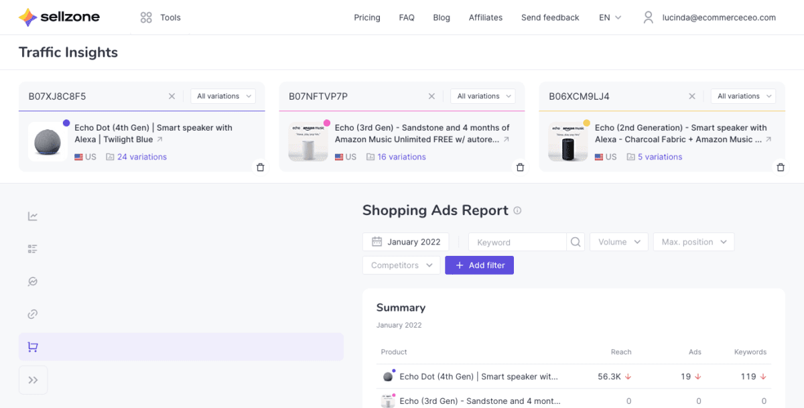804x408 pixels.
Task: Click the pink color dot on Echo 3rd Gen
Action: 326,123
